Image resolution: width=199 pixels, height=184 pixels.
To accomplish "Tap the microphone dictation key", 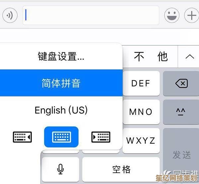I will [x=60, y=169].
